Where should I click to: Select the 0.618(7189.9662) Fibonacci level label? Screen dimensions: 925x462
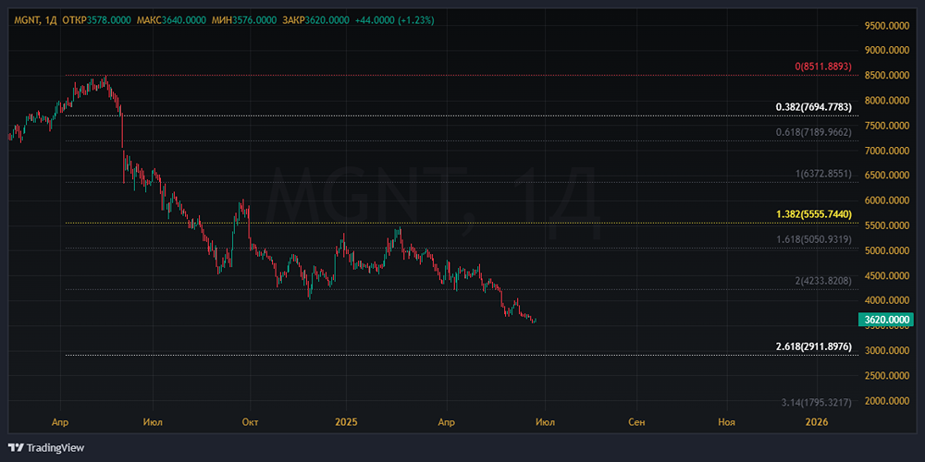coord(814,132)
